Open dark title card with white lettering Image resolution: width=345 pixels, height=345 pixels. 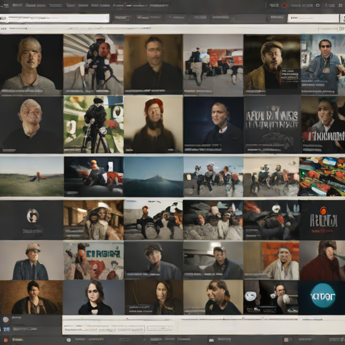click(272, 125)
